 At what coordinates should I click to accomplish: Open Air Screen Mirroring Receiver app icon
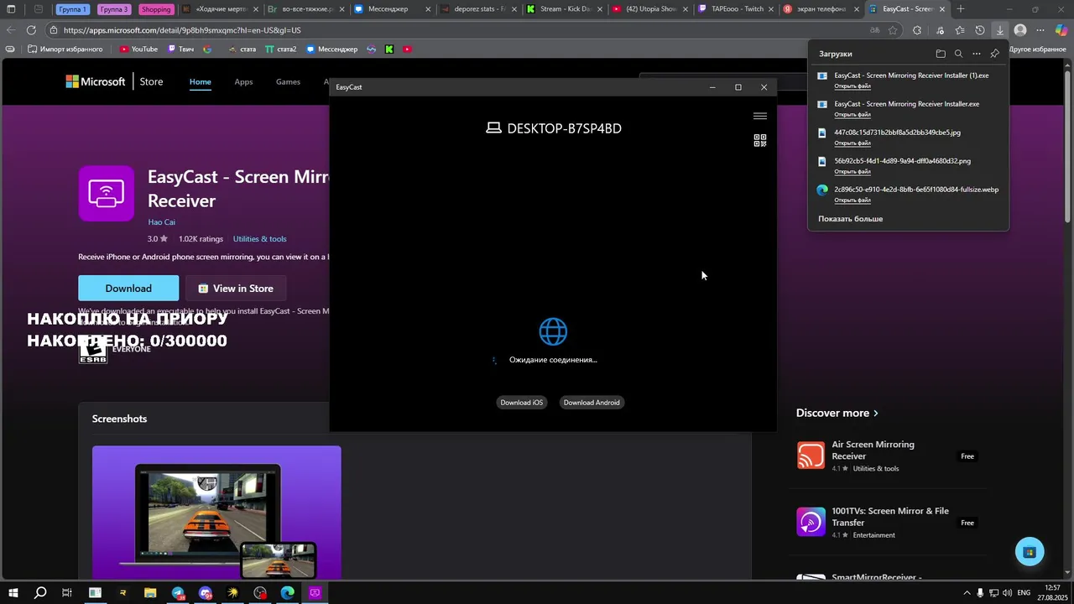point(811,456)
